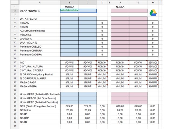Image resolution: width=172 pixels, height=129 pixels.
Task: Click GEAD 0,00 value in column B
Action: tap(70, 122)
